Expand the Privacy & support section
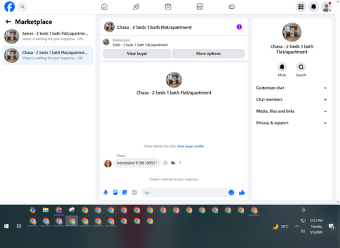The image size is (340, 248). (292, 123)
